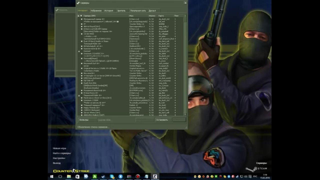Click Выход in the main menu
The image size is (320, 180).
[57, 163]
